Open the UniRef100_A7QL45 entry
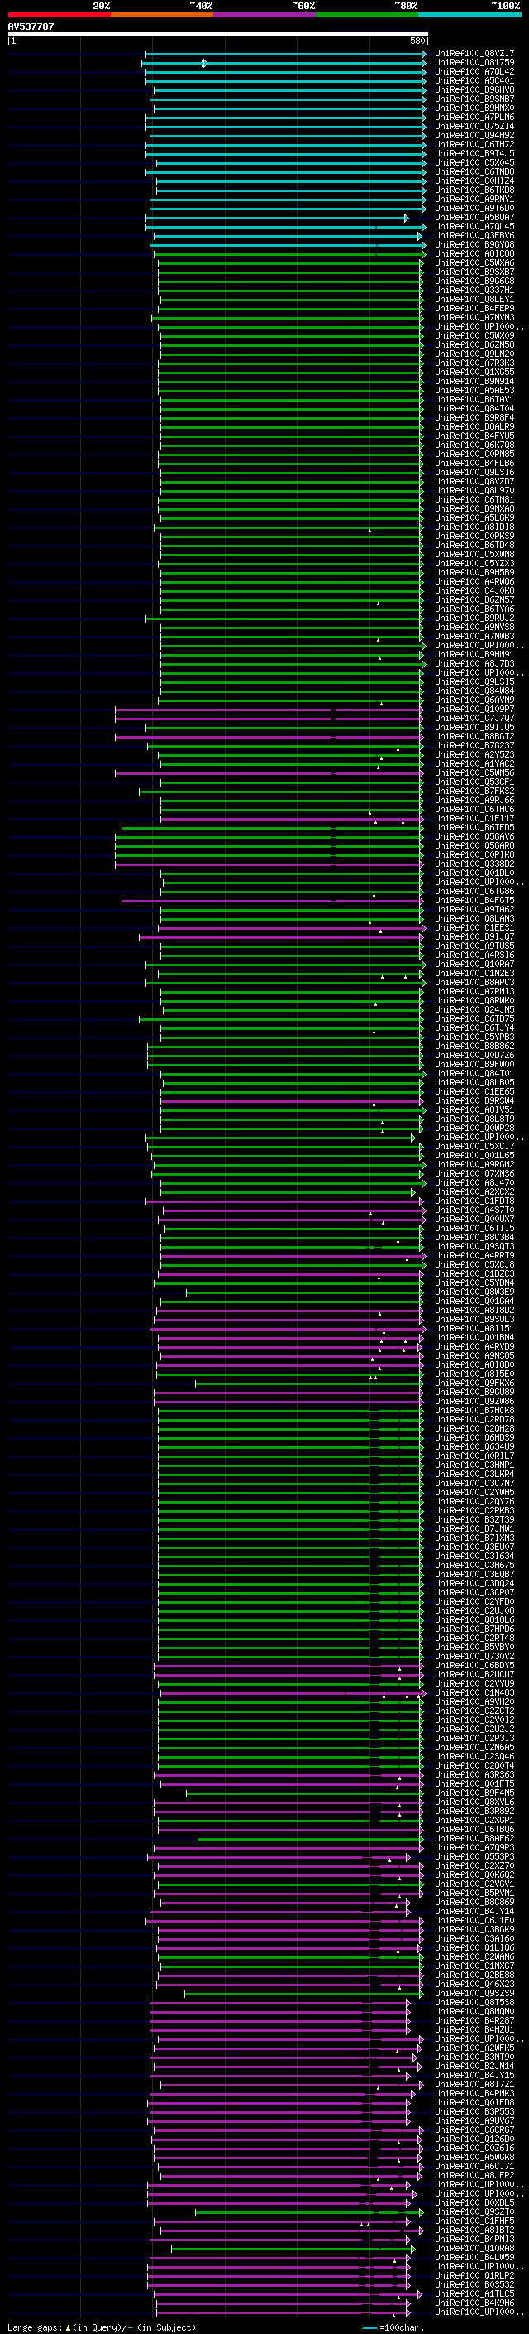Screen dimensions: 529x2334 474,227
